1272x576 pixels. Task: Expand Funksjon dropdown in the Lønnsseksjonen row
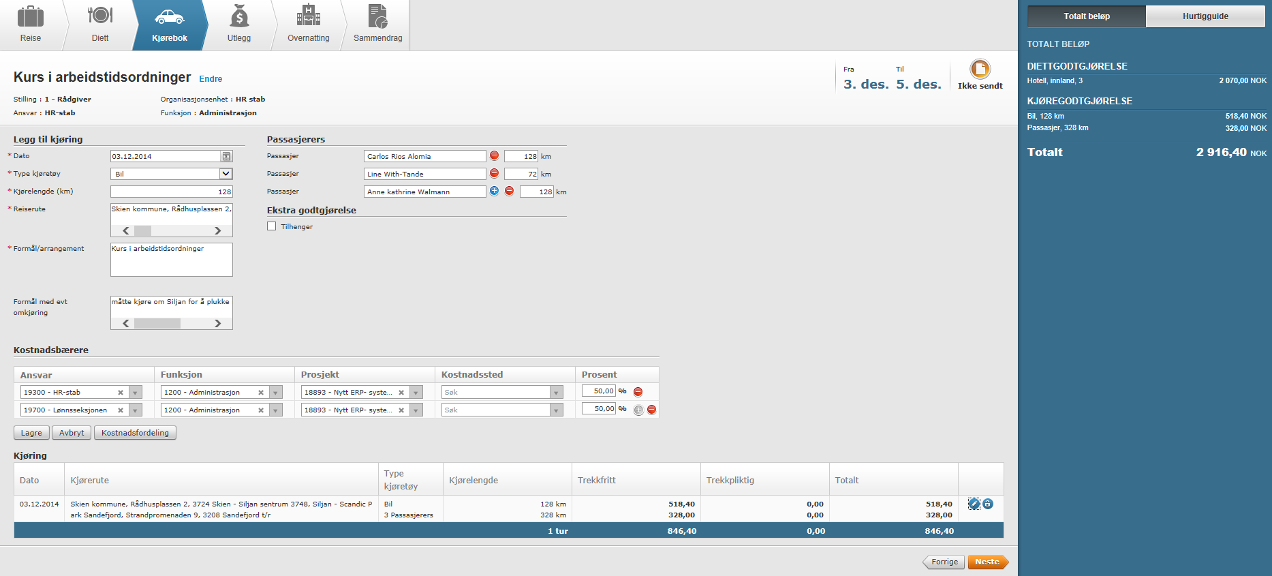[x=276, y=410]
